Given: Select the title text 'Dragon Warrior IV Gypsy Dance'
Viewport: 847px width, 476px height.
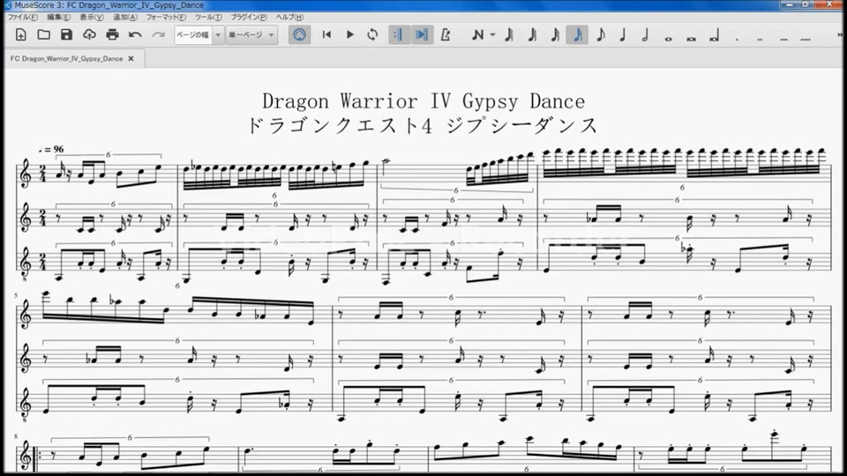Looking at the screenshot, I should (x=423, y=100).
